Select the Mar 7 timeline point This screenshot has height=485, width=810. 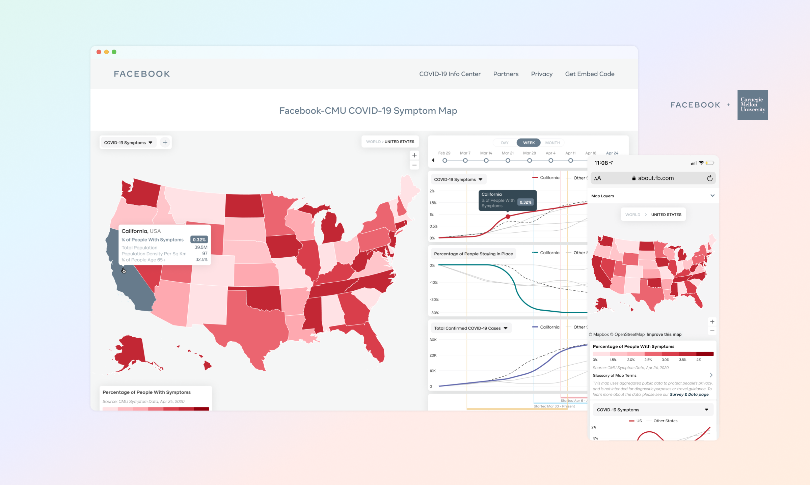pyautogui.click(x=465, y=161)
